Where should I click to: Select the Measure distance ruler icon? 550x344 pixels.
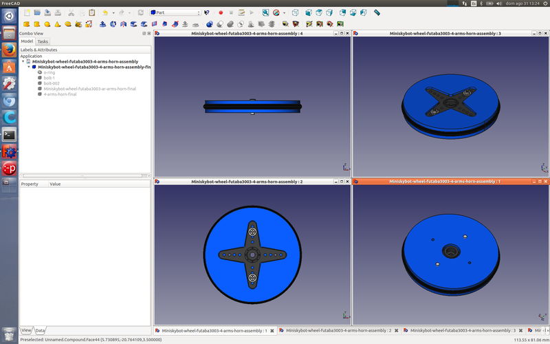(377, 12)
